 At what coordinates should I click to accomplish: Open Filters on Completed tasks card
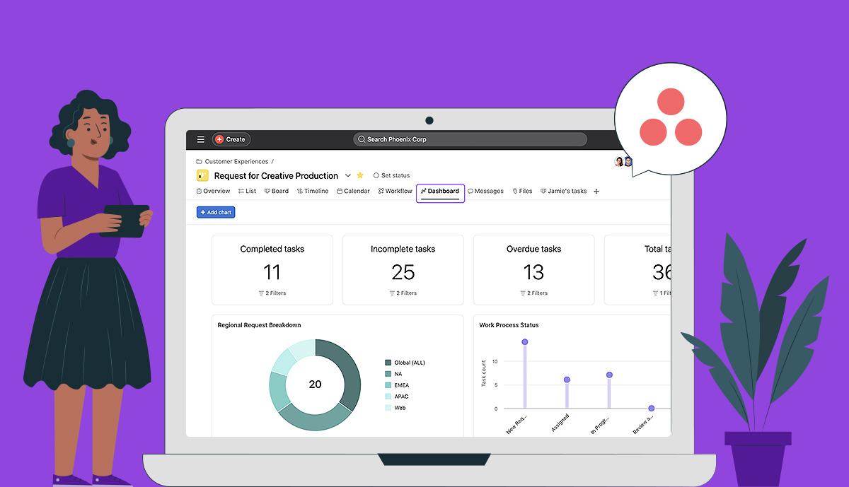[272, 293]
